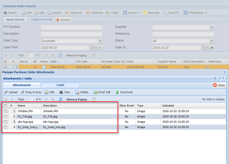Click Email Self in attachments toolbar
The width and height of the screenshot is (229, 164).
tap(95, 92)
